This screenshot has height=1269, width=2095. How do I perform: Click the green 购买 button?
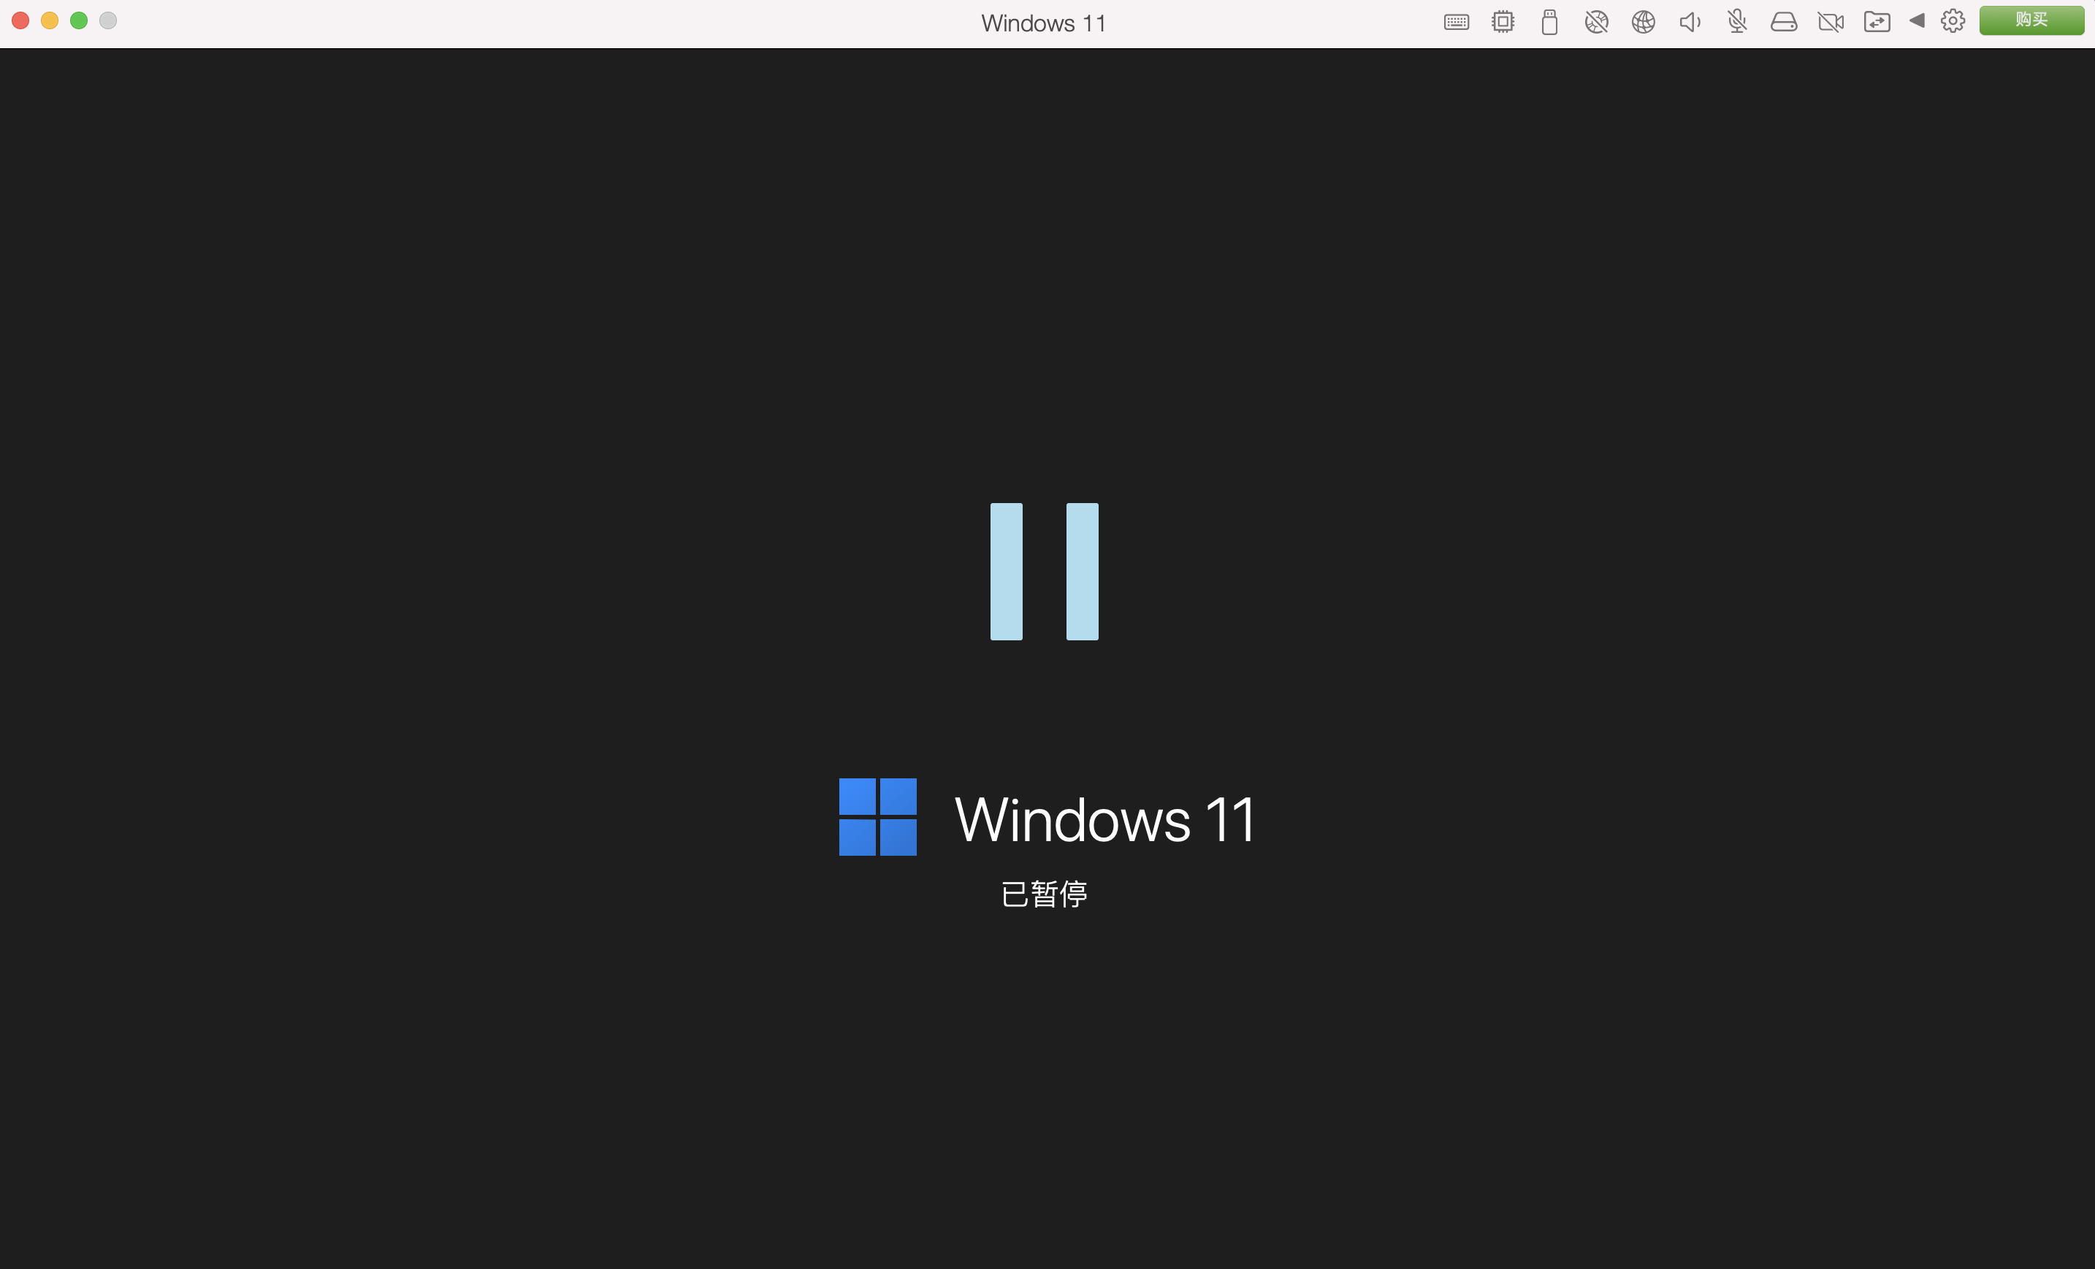(2031, 20)
